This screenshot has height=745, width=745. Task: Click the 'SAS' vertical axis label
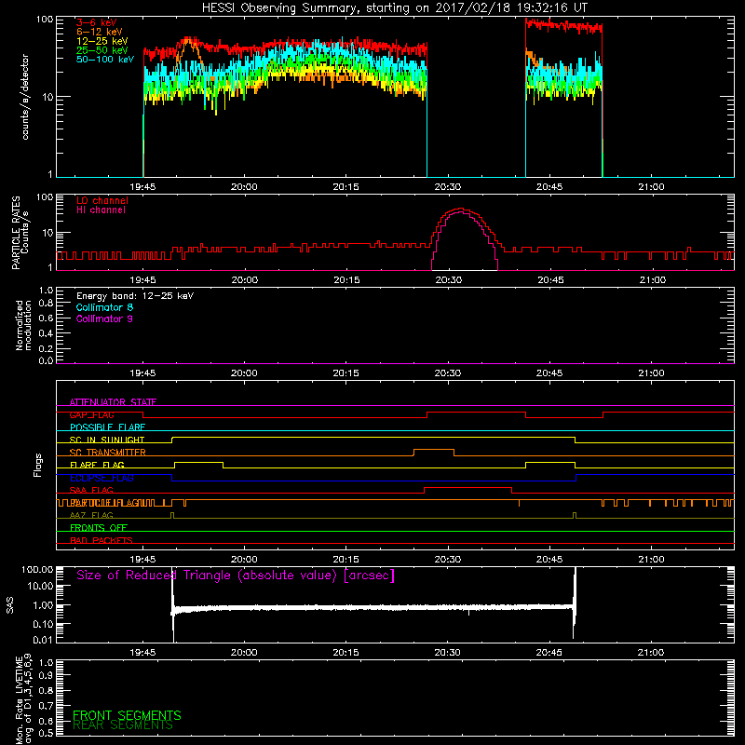(x=9, y=606)
